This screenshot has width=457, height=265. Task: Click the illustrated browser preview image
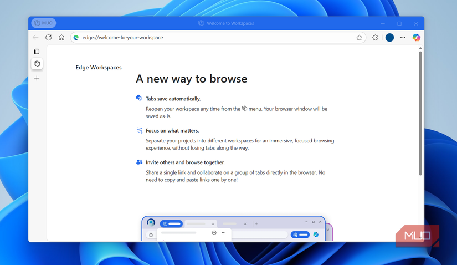(x=237, y=228)
